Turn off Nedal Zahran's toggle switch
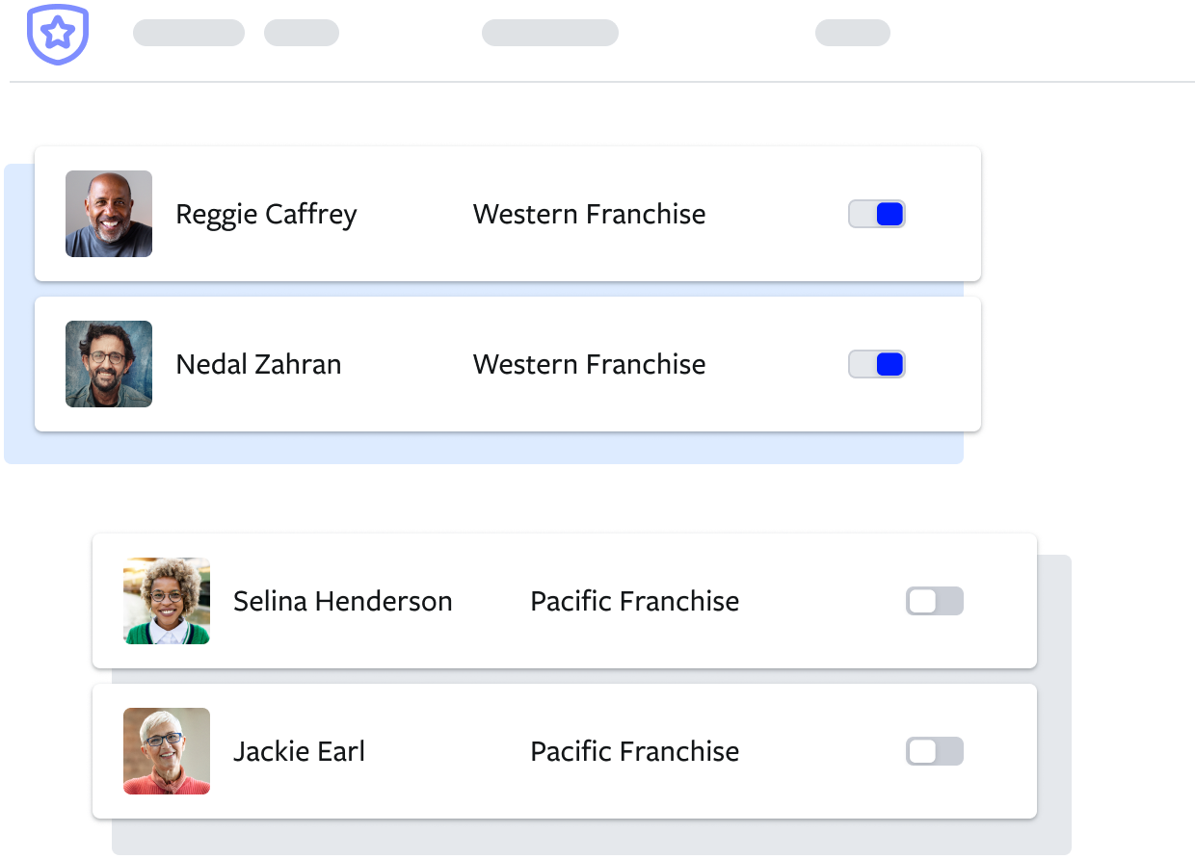The height and width of the screenshot is (859, 1195). [877, 364]
